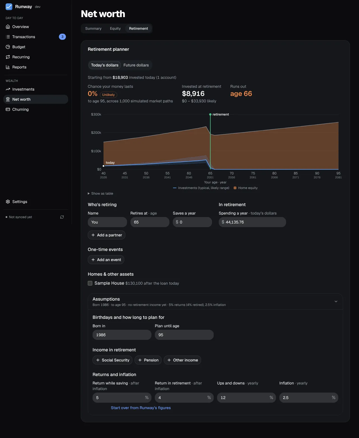Click the Transactions list icon
Image resolution: width=359 pixels, height=438 pixels.
click(x=8, y=37)
